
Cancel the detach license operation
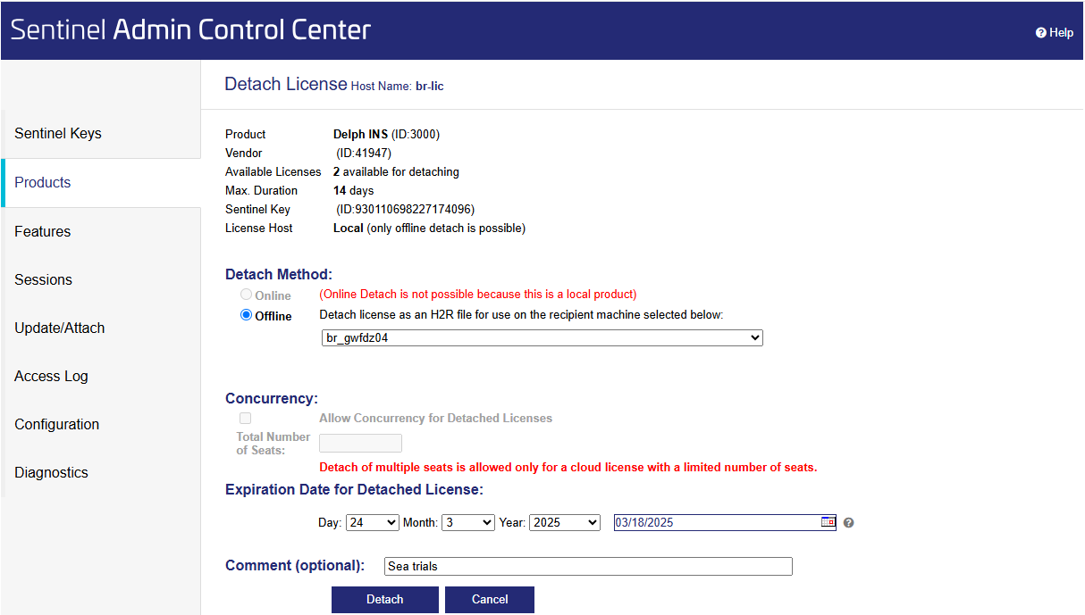[489, 599]
